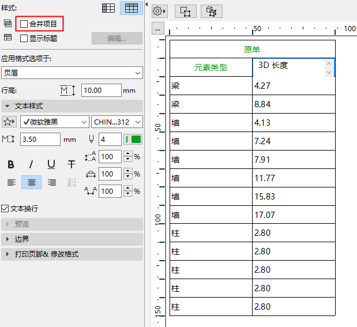This screenshot has height=327, width=357.
Task: Click the cell with value 17.07
Action: pos(294,215)
